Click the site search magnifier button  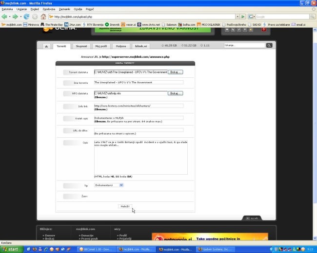[x=269, y=46]
